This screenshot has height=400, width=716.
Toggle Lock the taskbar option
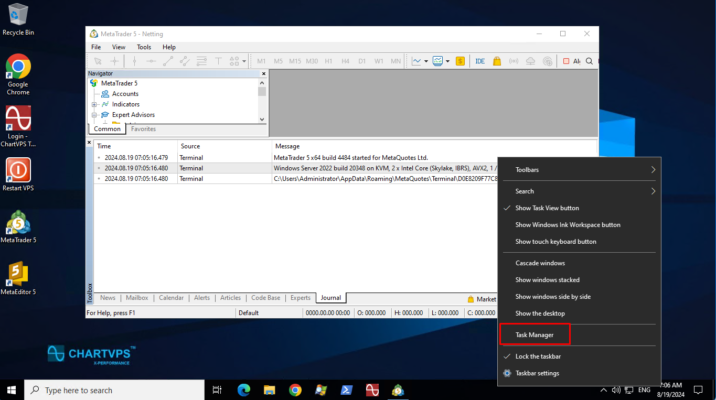[538, 356]
